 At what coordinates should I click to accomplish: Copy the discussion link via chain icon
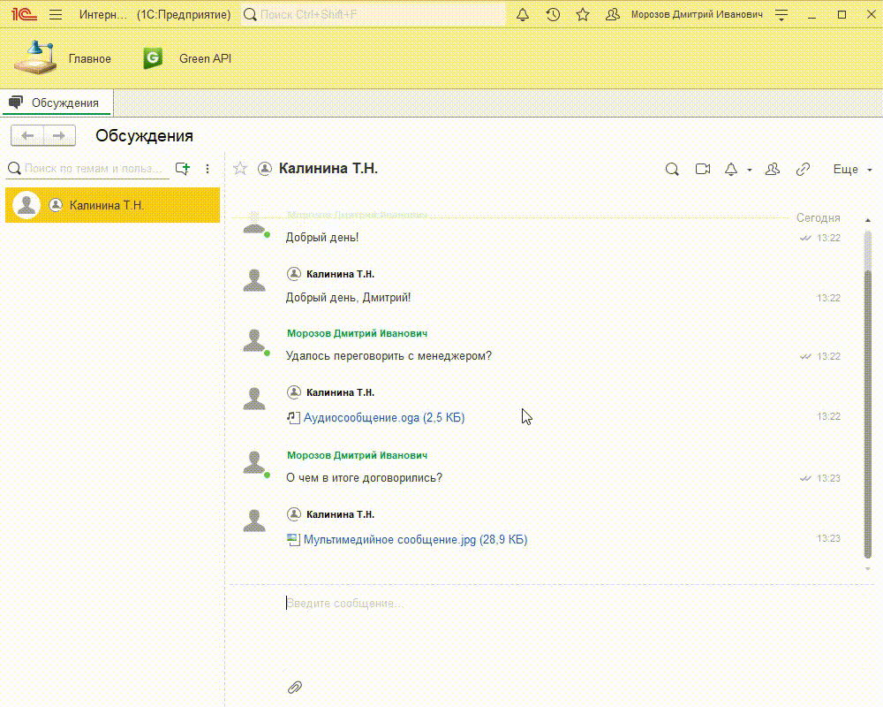803,169
